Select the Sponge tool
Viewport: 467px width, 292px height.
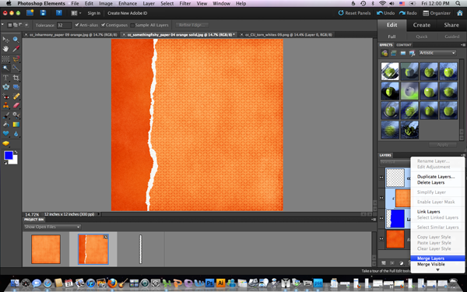click(x=5, y=143)
